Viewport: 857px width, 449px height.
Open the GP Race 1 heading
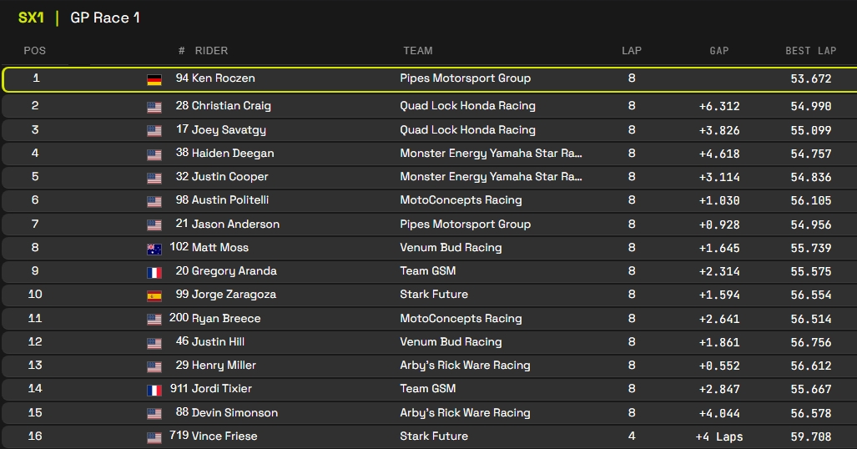pos(105,18)
